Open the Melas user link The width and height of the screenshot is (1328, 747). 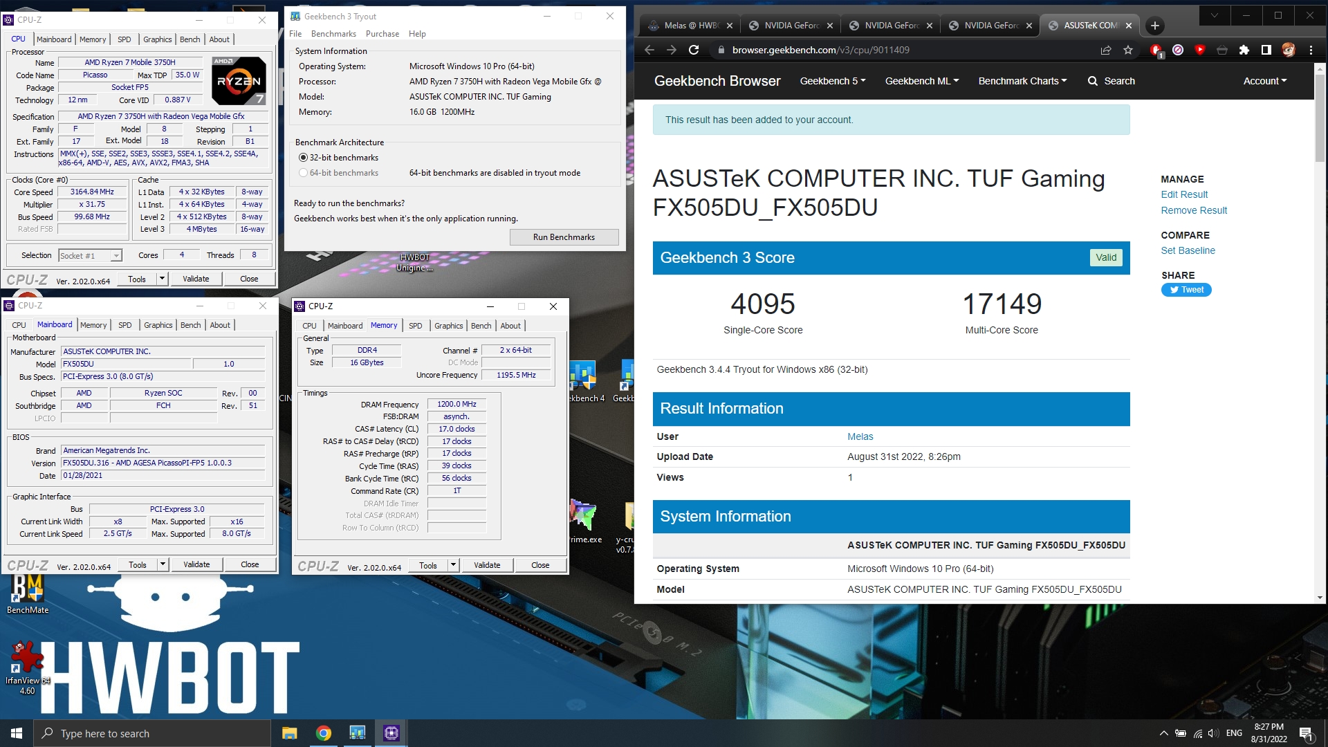point(860,436)
